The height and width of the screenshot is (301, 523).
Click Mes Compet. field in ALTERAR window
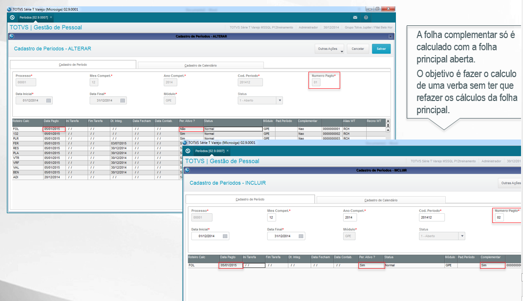(94, 82)
